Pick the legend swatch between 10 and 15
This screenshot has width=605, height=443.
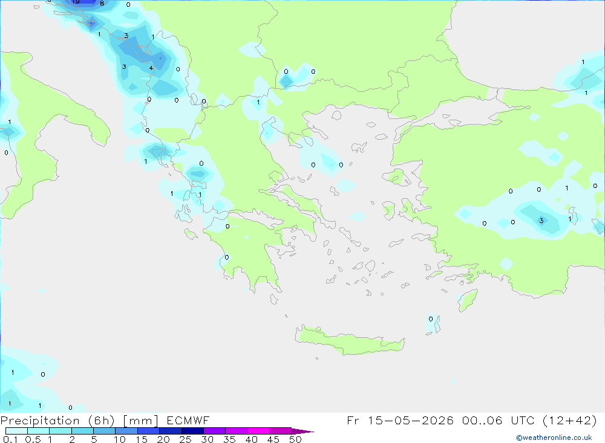(x=126, y=431)
